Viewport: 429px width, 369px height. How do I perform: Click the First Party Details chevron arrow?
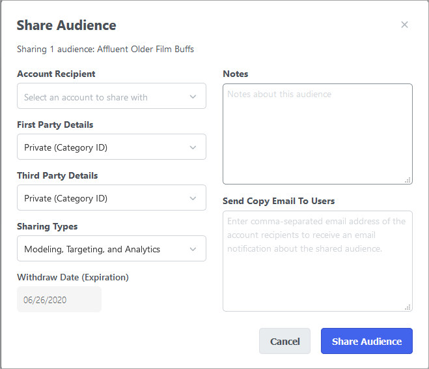[x=193, y=147]
